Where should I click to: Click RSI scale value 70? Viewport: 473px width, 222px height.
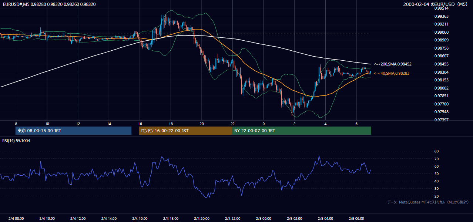pos(436,159)
